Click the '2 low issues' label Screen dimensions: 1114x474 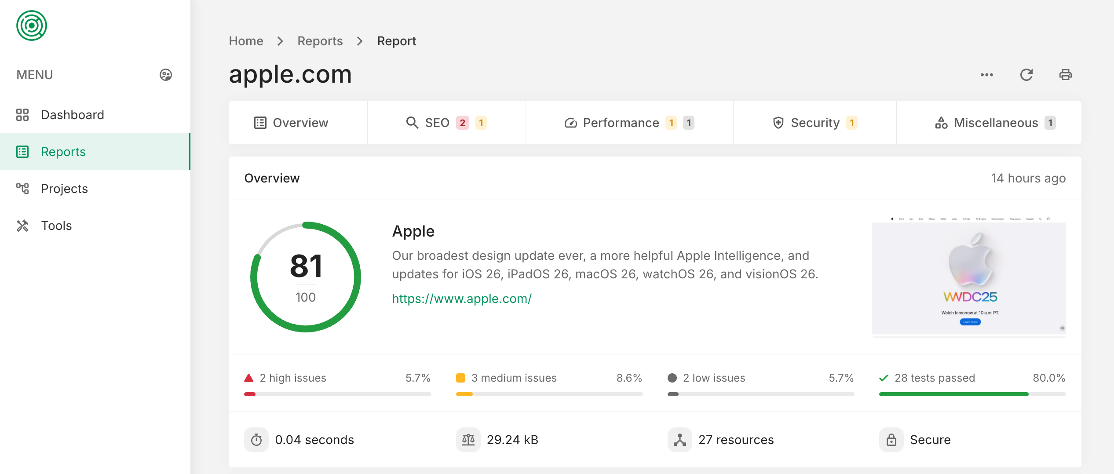714,378
